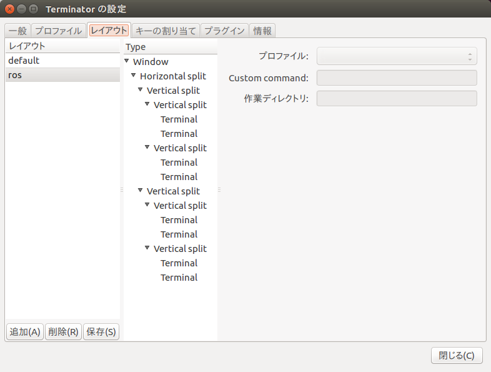Image resolution: width=491 pixels, height=372 pixels.
Task: Click the Custom command input field
Action: 397,78
